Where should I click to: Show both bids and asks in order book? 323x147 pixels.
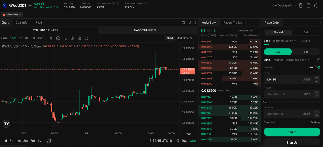[203, 30]
